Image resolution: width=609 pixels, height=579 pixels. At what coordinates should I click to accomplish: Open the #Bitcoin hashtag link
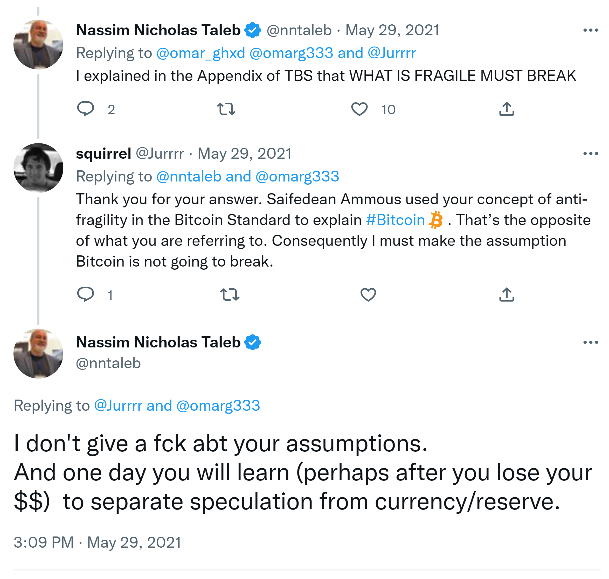point(395,220)
